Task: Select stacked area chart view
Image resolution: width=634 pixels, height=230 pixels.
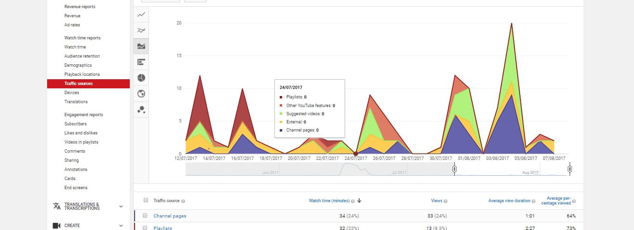Action: (141, 46)
